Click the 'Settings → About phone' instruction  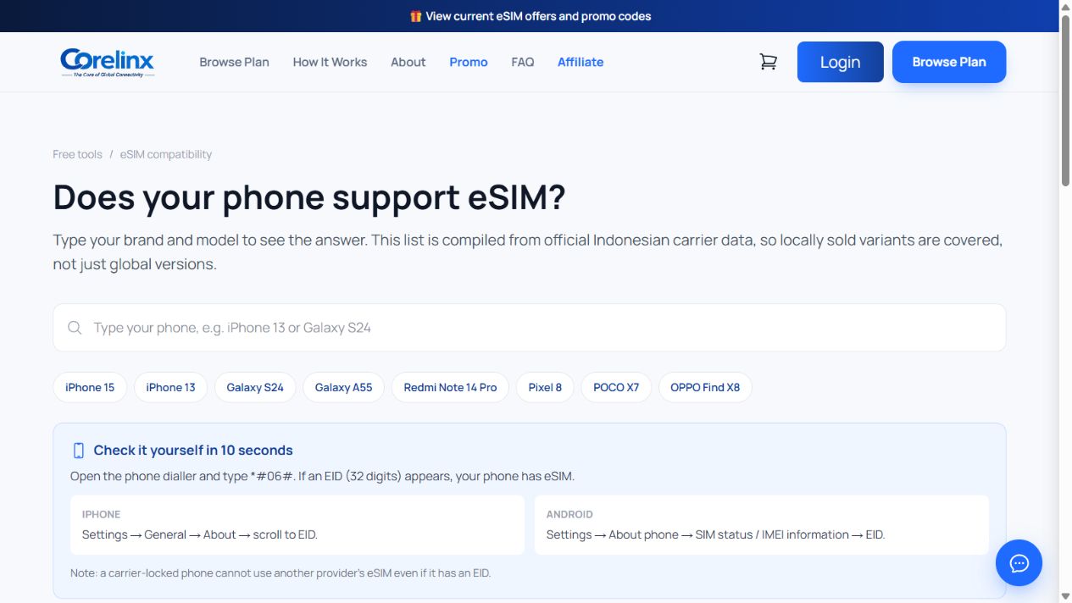point(716,534)
